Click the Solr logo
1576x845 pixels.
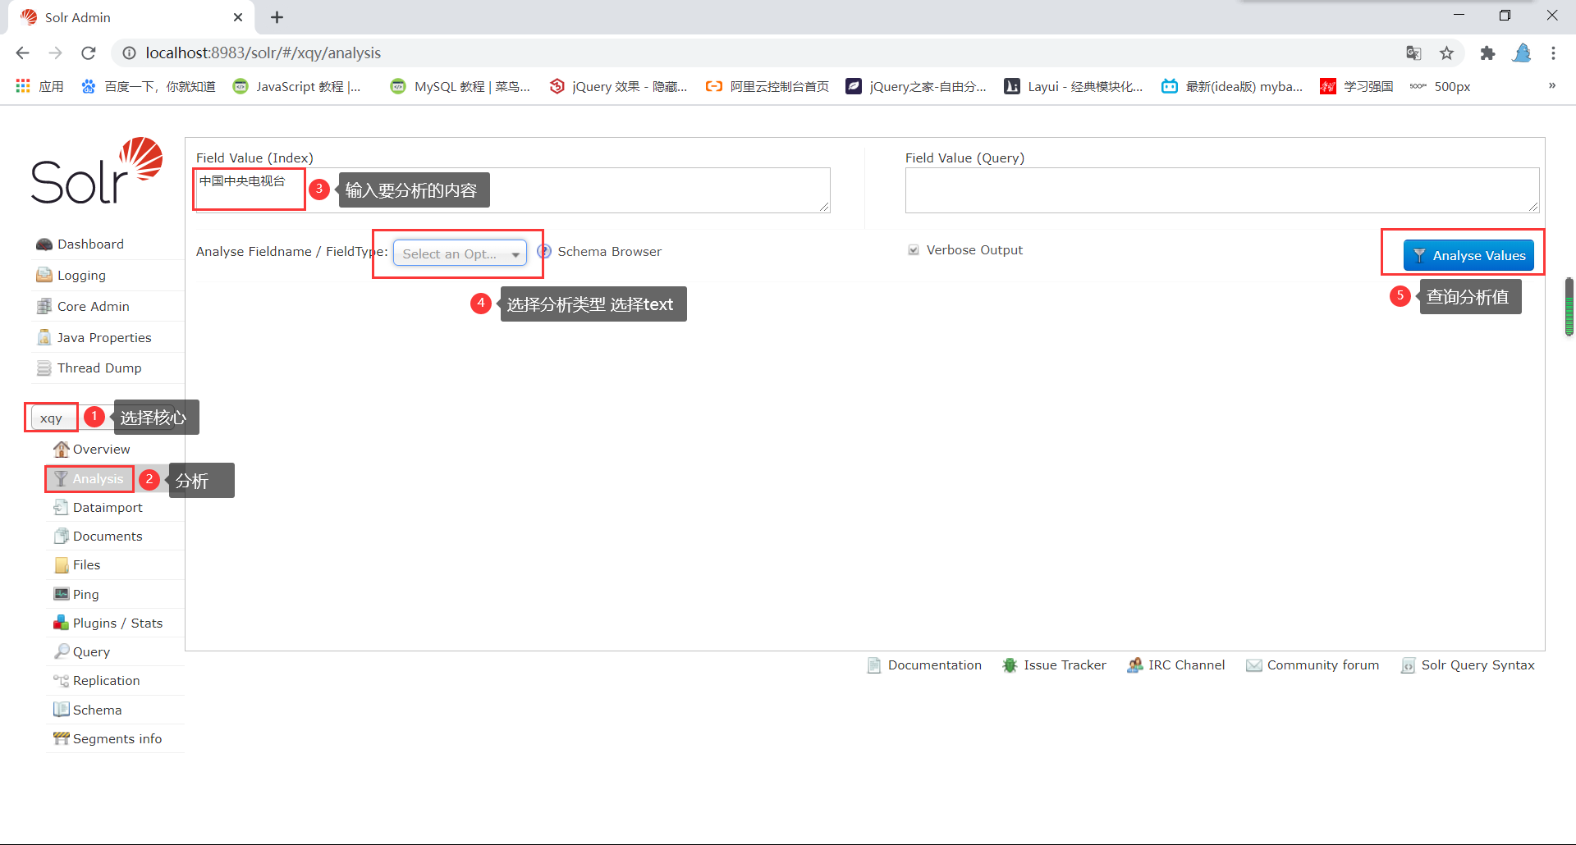pos(97,171)
